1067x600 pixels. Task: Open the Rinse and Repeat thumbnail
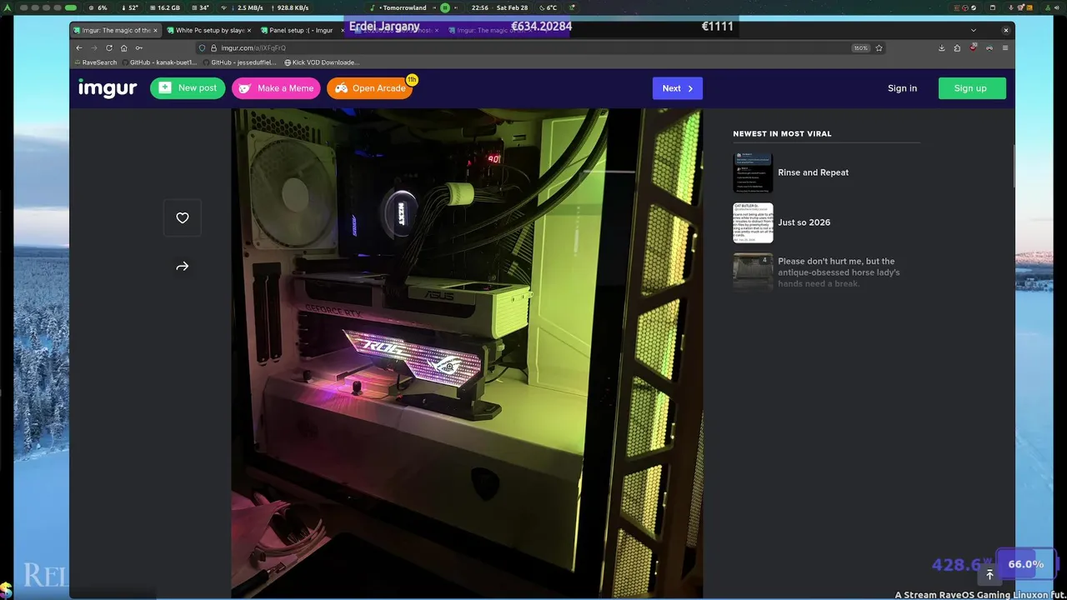[x=753, y=172]
